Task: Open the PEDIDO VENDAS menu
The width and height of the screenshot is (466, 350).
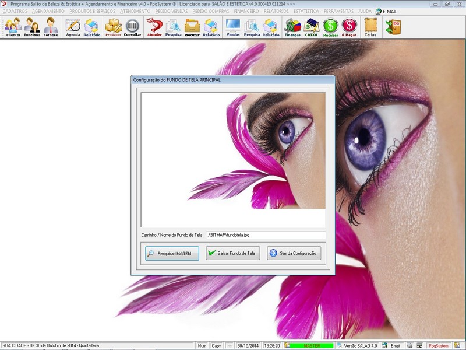Action: 171,11
